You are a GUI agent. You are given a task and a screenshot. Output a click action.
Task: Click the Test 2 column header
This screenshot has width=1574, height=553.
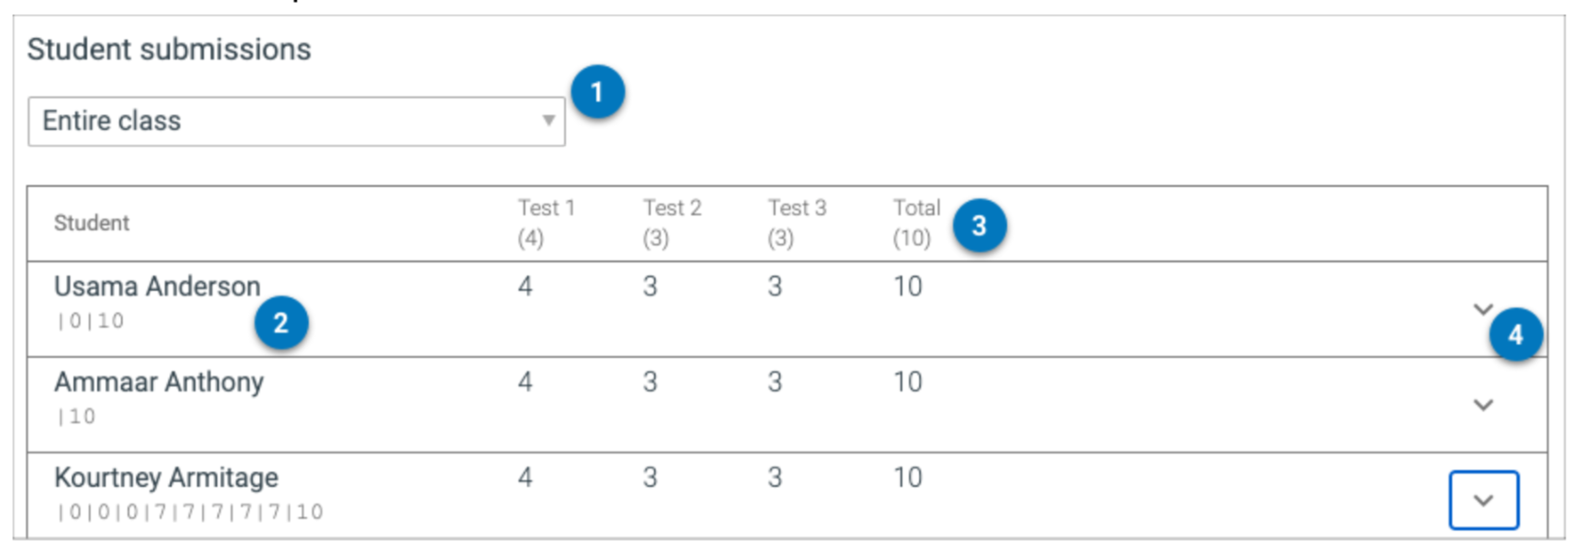click(672, 223)
